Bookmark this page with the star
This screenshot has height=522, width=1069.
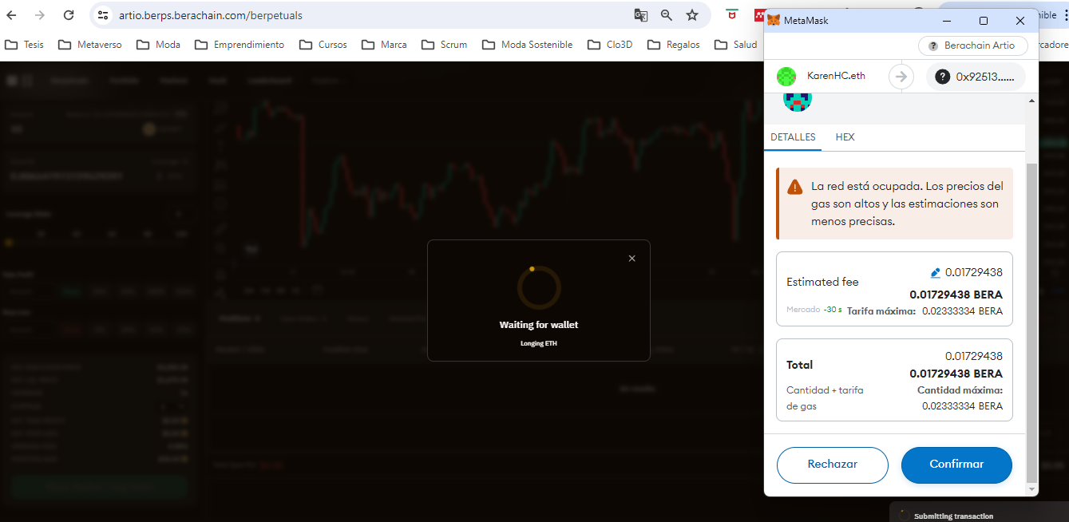coord(692,15)
